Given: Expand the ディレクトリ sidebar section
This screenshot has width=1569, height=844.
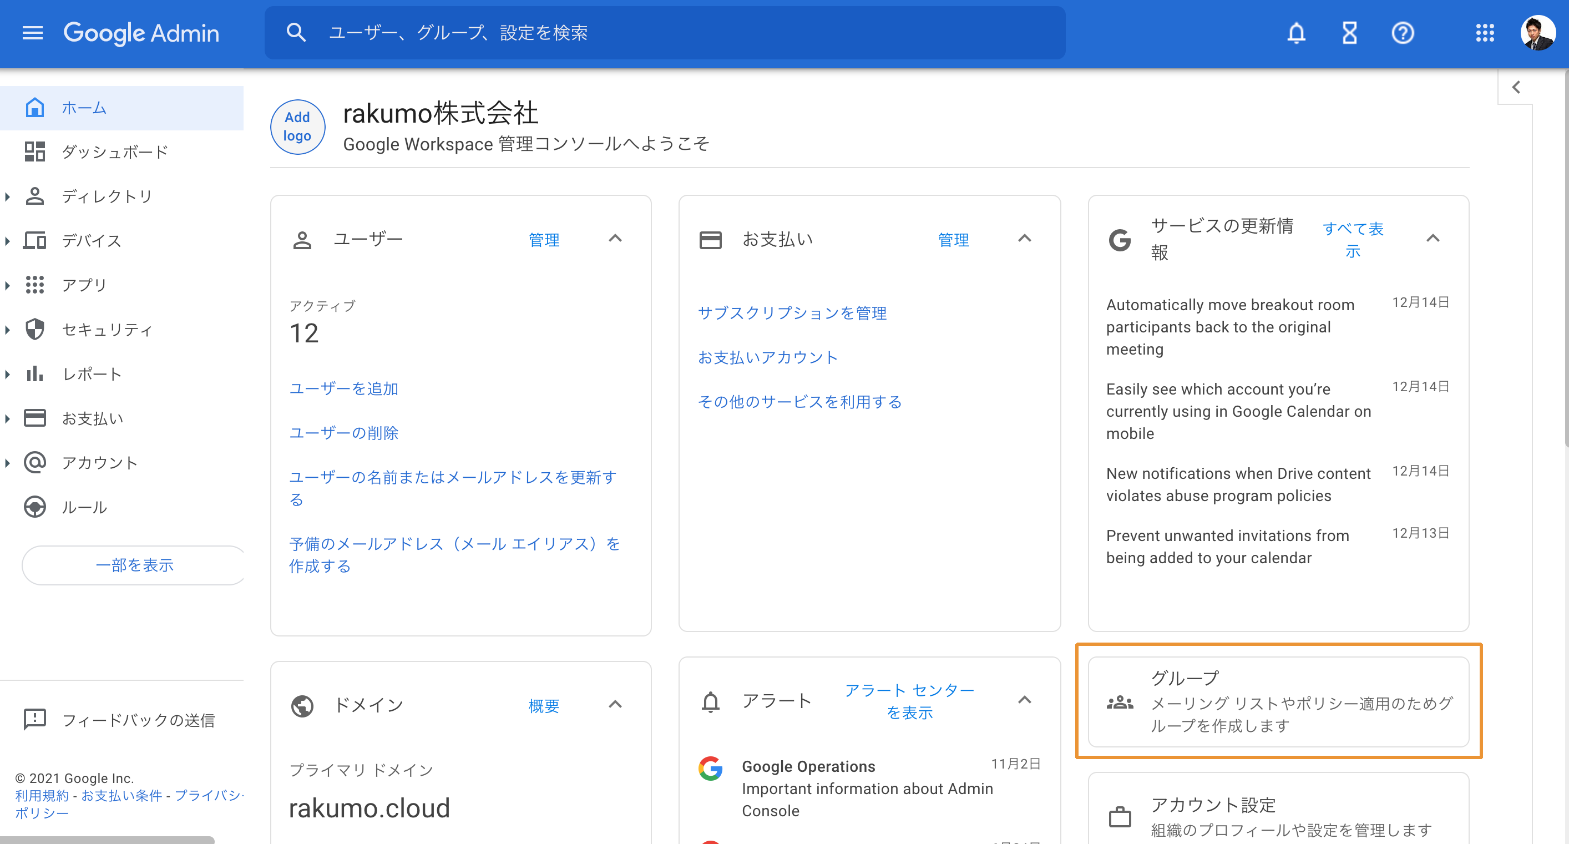Looking at the screenshot, I should (x=7, y=196).
